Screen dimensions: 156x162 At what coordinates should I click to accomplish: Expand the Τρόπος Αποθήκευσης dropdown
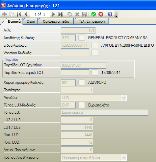coord(124,158)
